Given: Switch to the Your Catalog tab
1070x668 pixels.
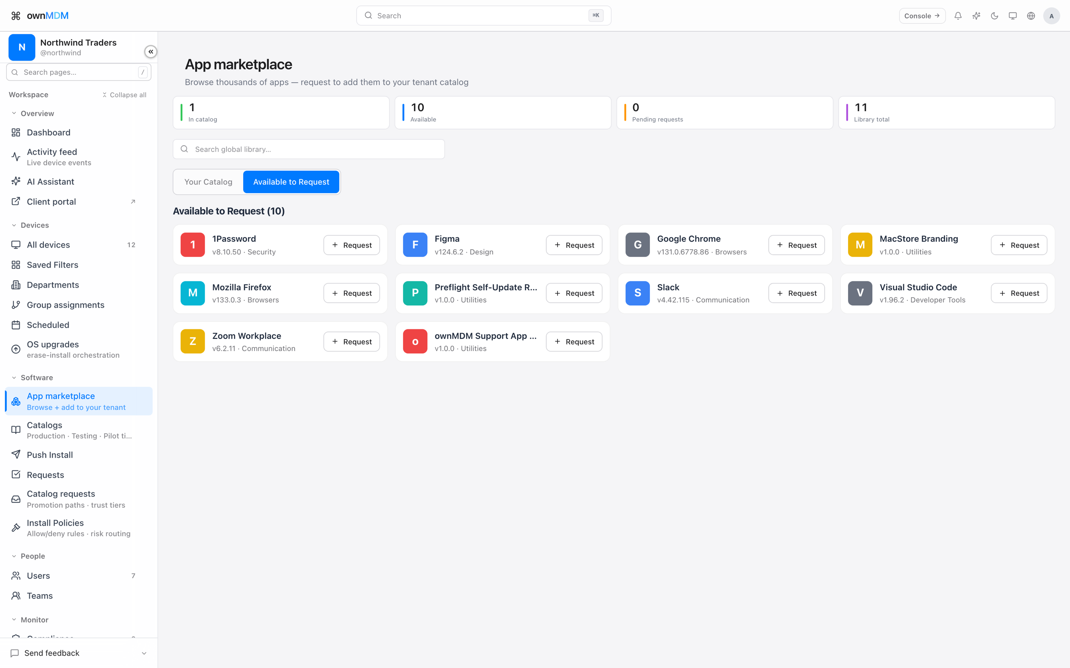Looking at the screenshot, I should point(208,182).
